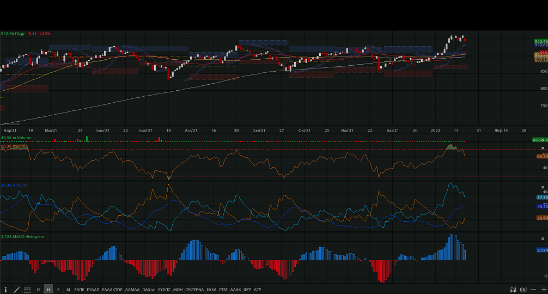Close the MACD-Histogram panel
The width and height of the screenshot is (548, 294).
[542, 237]
